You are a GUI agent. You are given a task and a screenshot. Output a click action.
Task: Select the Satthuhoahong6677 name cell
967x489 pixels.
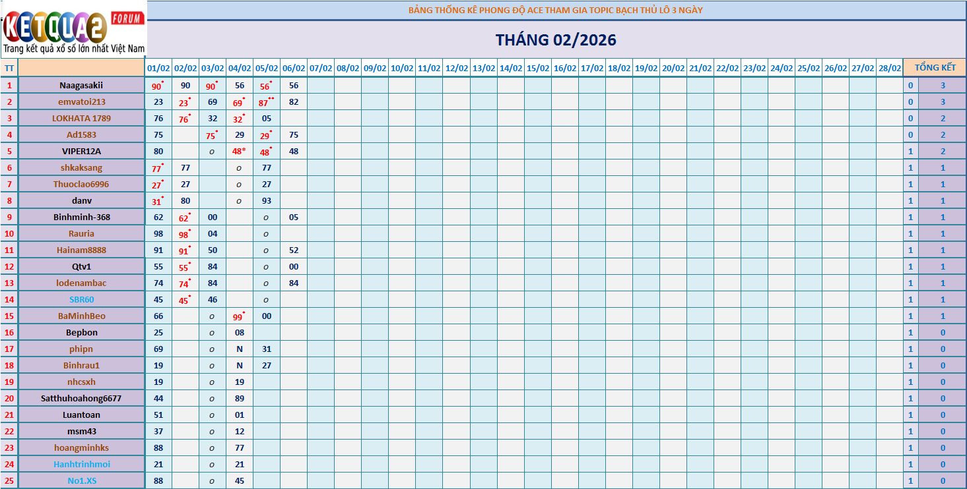click(81, 398)
